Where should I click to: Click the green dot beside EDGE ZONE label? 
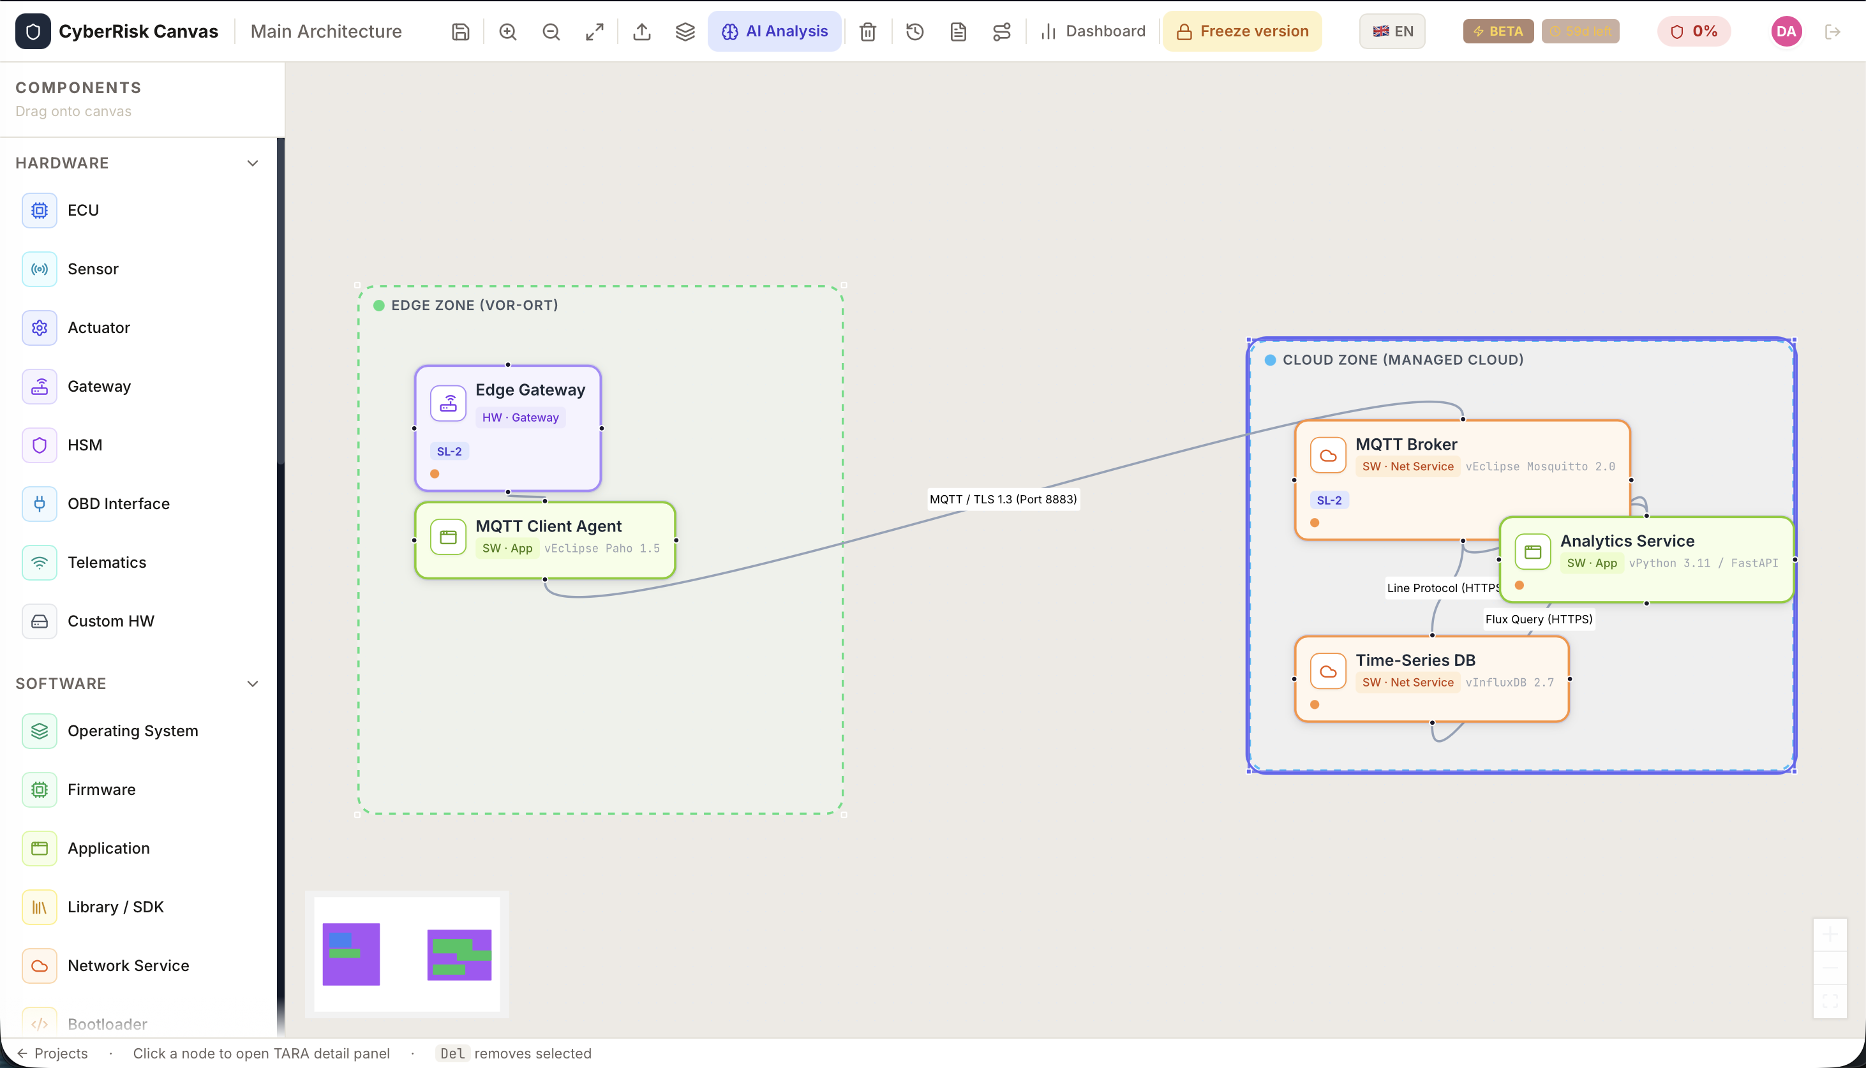point(378,305)
